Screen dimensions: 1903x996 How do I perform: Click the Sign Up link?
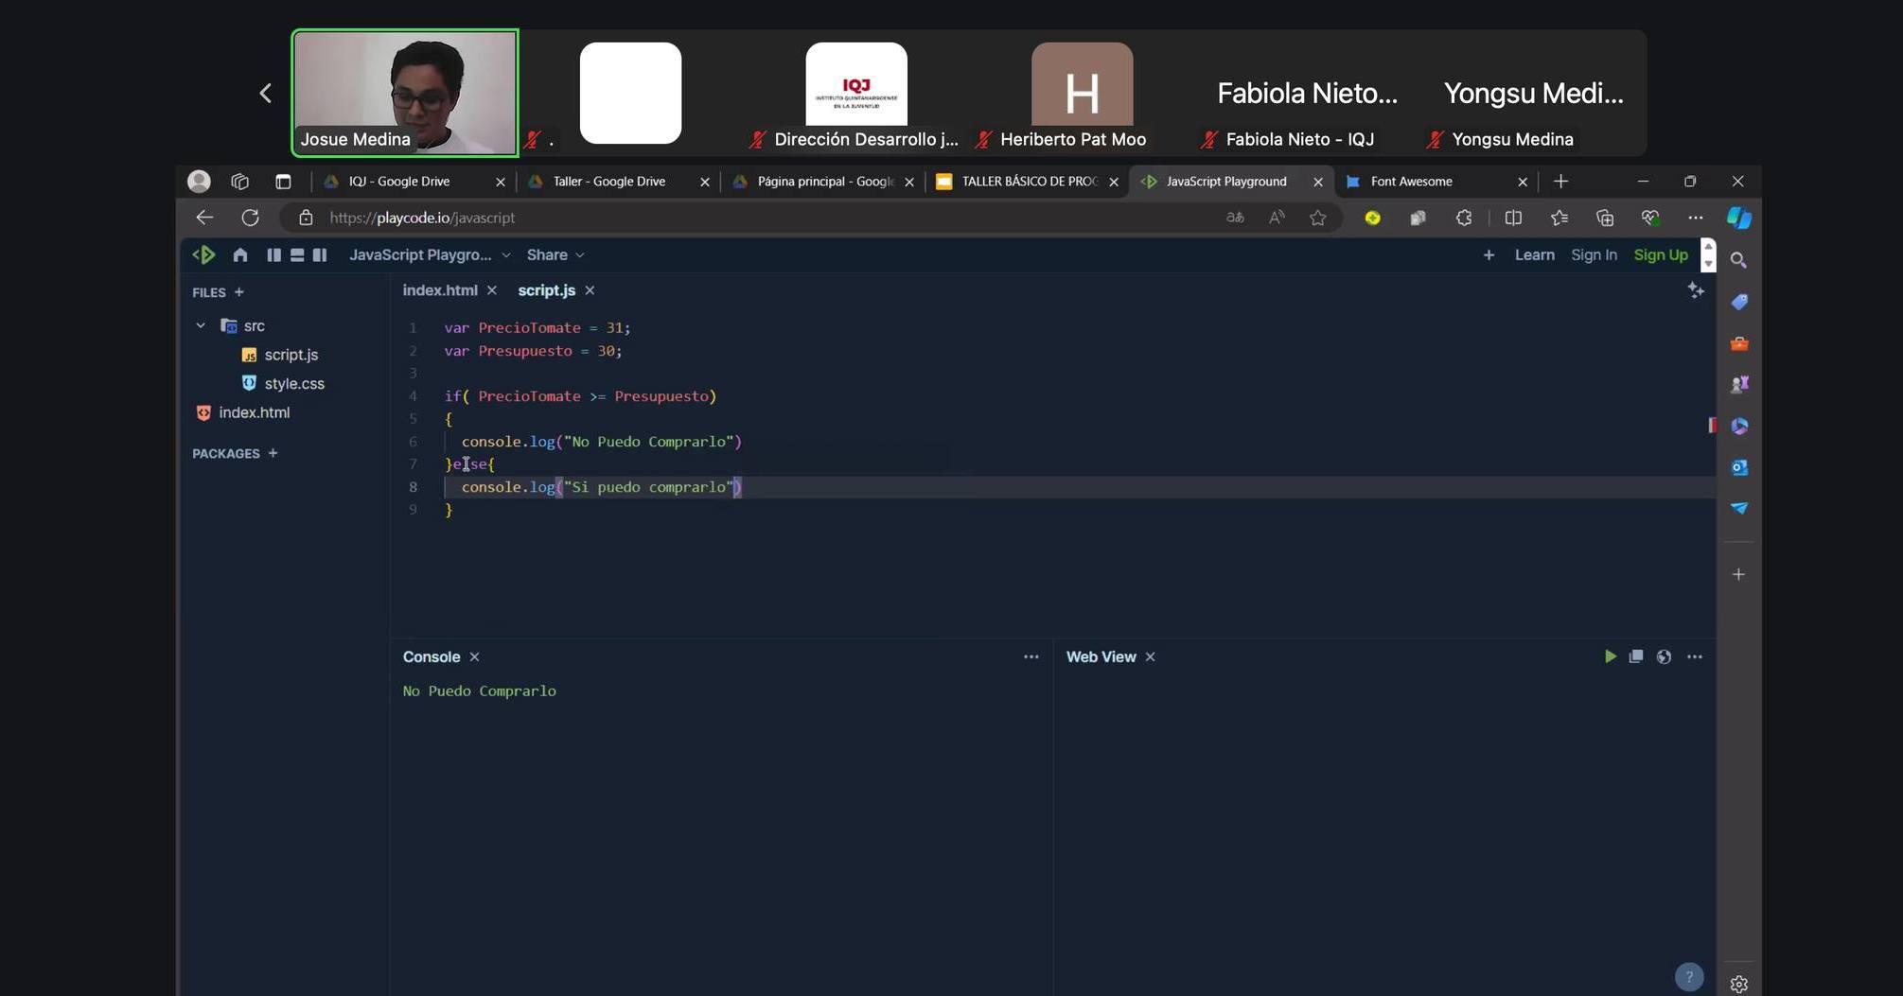tap(1660, 255)
